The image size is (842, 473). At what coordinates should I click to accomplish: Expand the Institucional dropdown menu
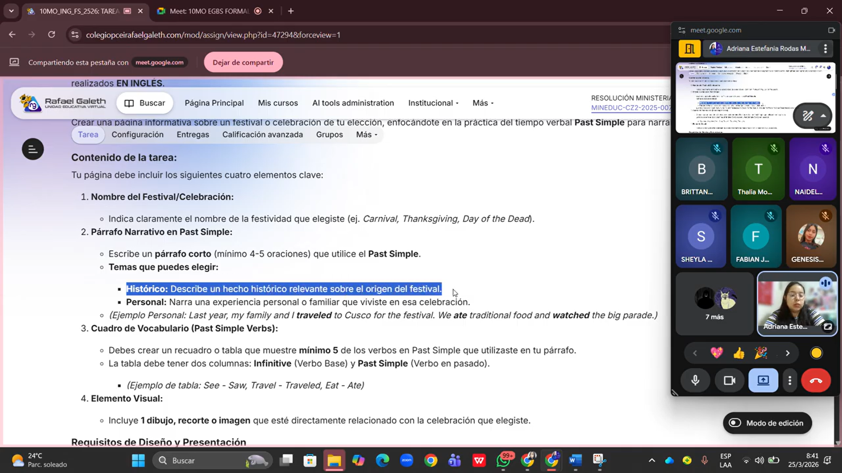point(433,103)
